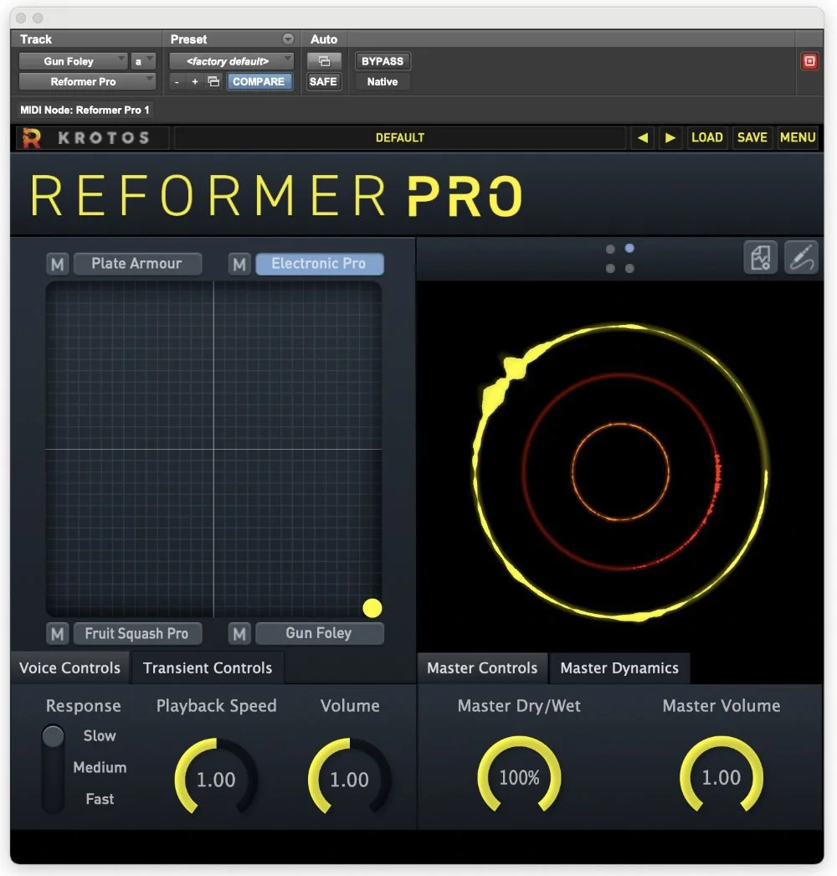Screen dimensions: 837x876
Task: Mute the Plate Armour library
Action: pyautogui.click(x=58, y=264)
